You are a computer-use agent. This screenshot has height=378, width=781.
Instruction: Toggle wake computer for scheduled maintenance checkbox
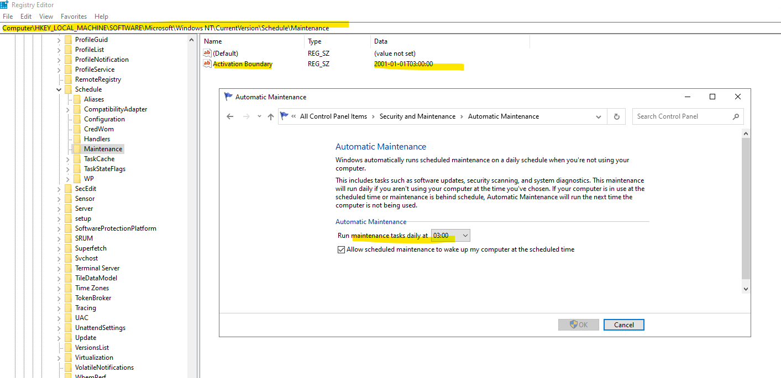pos(341,250)
